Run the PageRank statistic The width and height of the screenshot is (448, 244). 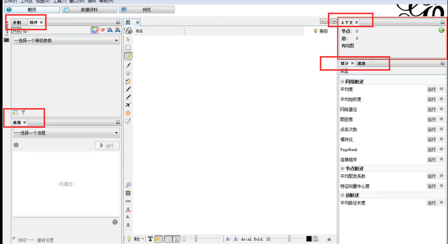(431, 150)
